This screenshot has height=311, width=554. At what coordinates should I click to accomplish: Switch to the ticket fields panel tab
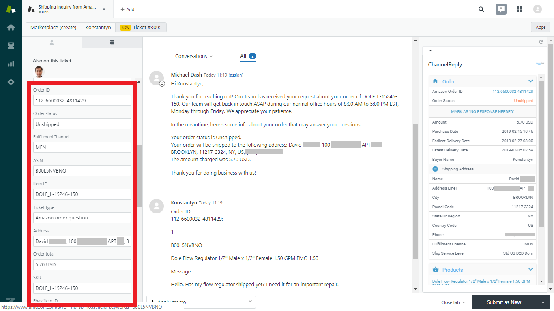[x=112, y=42]
